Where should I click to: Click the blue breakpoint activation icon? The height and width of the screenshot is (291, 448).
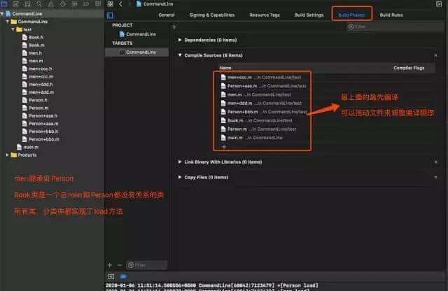[123, 276]
